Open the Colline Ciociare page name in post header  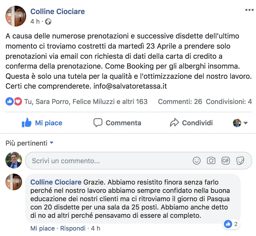coord(58,11)
